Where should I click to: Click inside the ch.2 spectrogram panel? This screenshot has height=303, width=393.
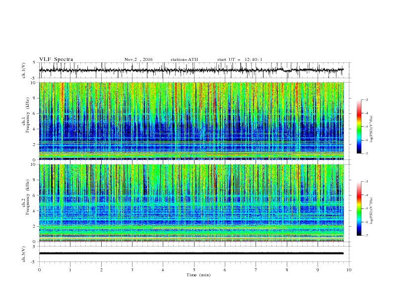(192, 203)
